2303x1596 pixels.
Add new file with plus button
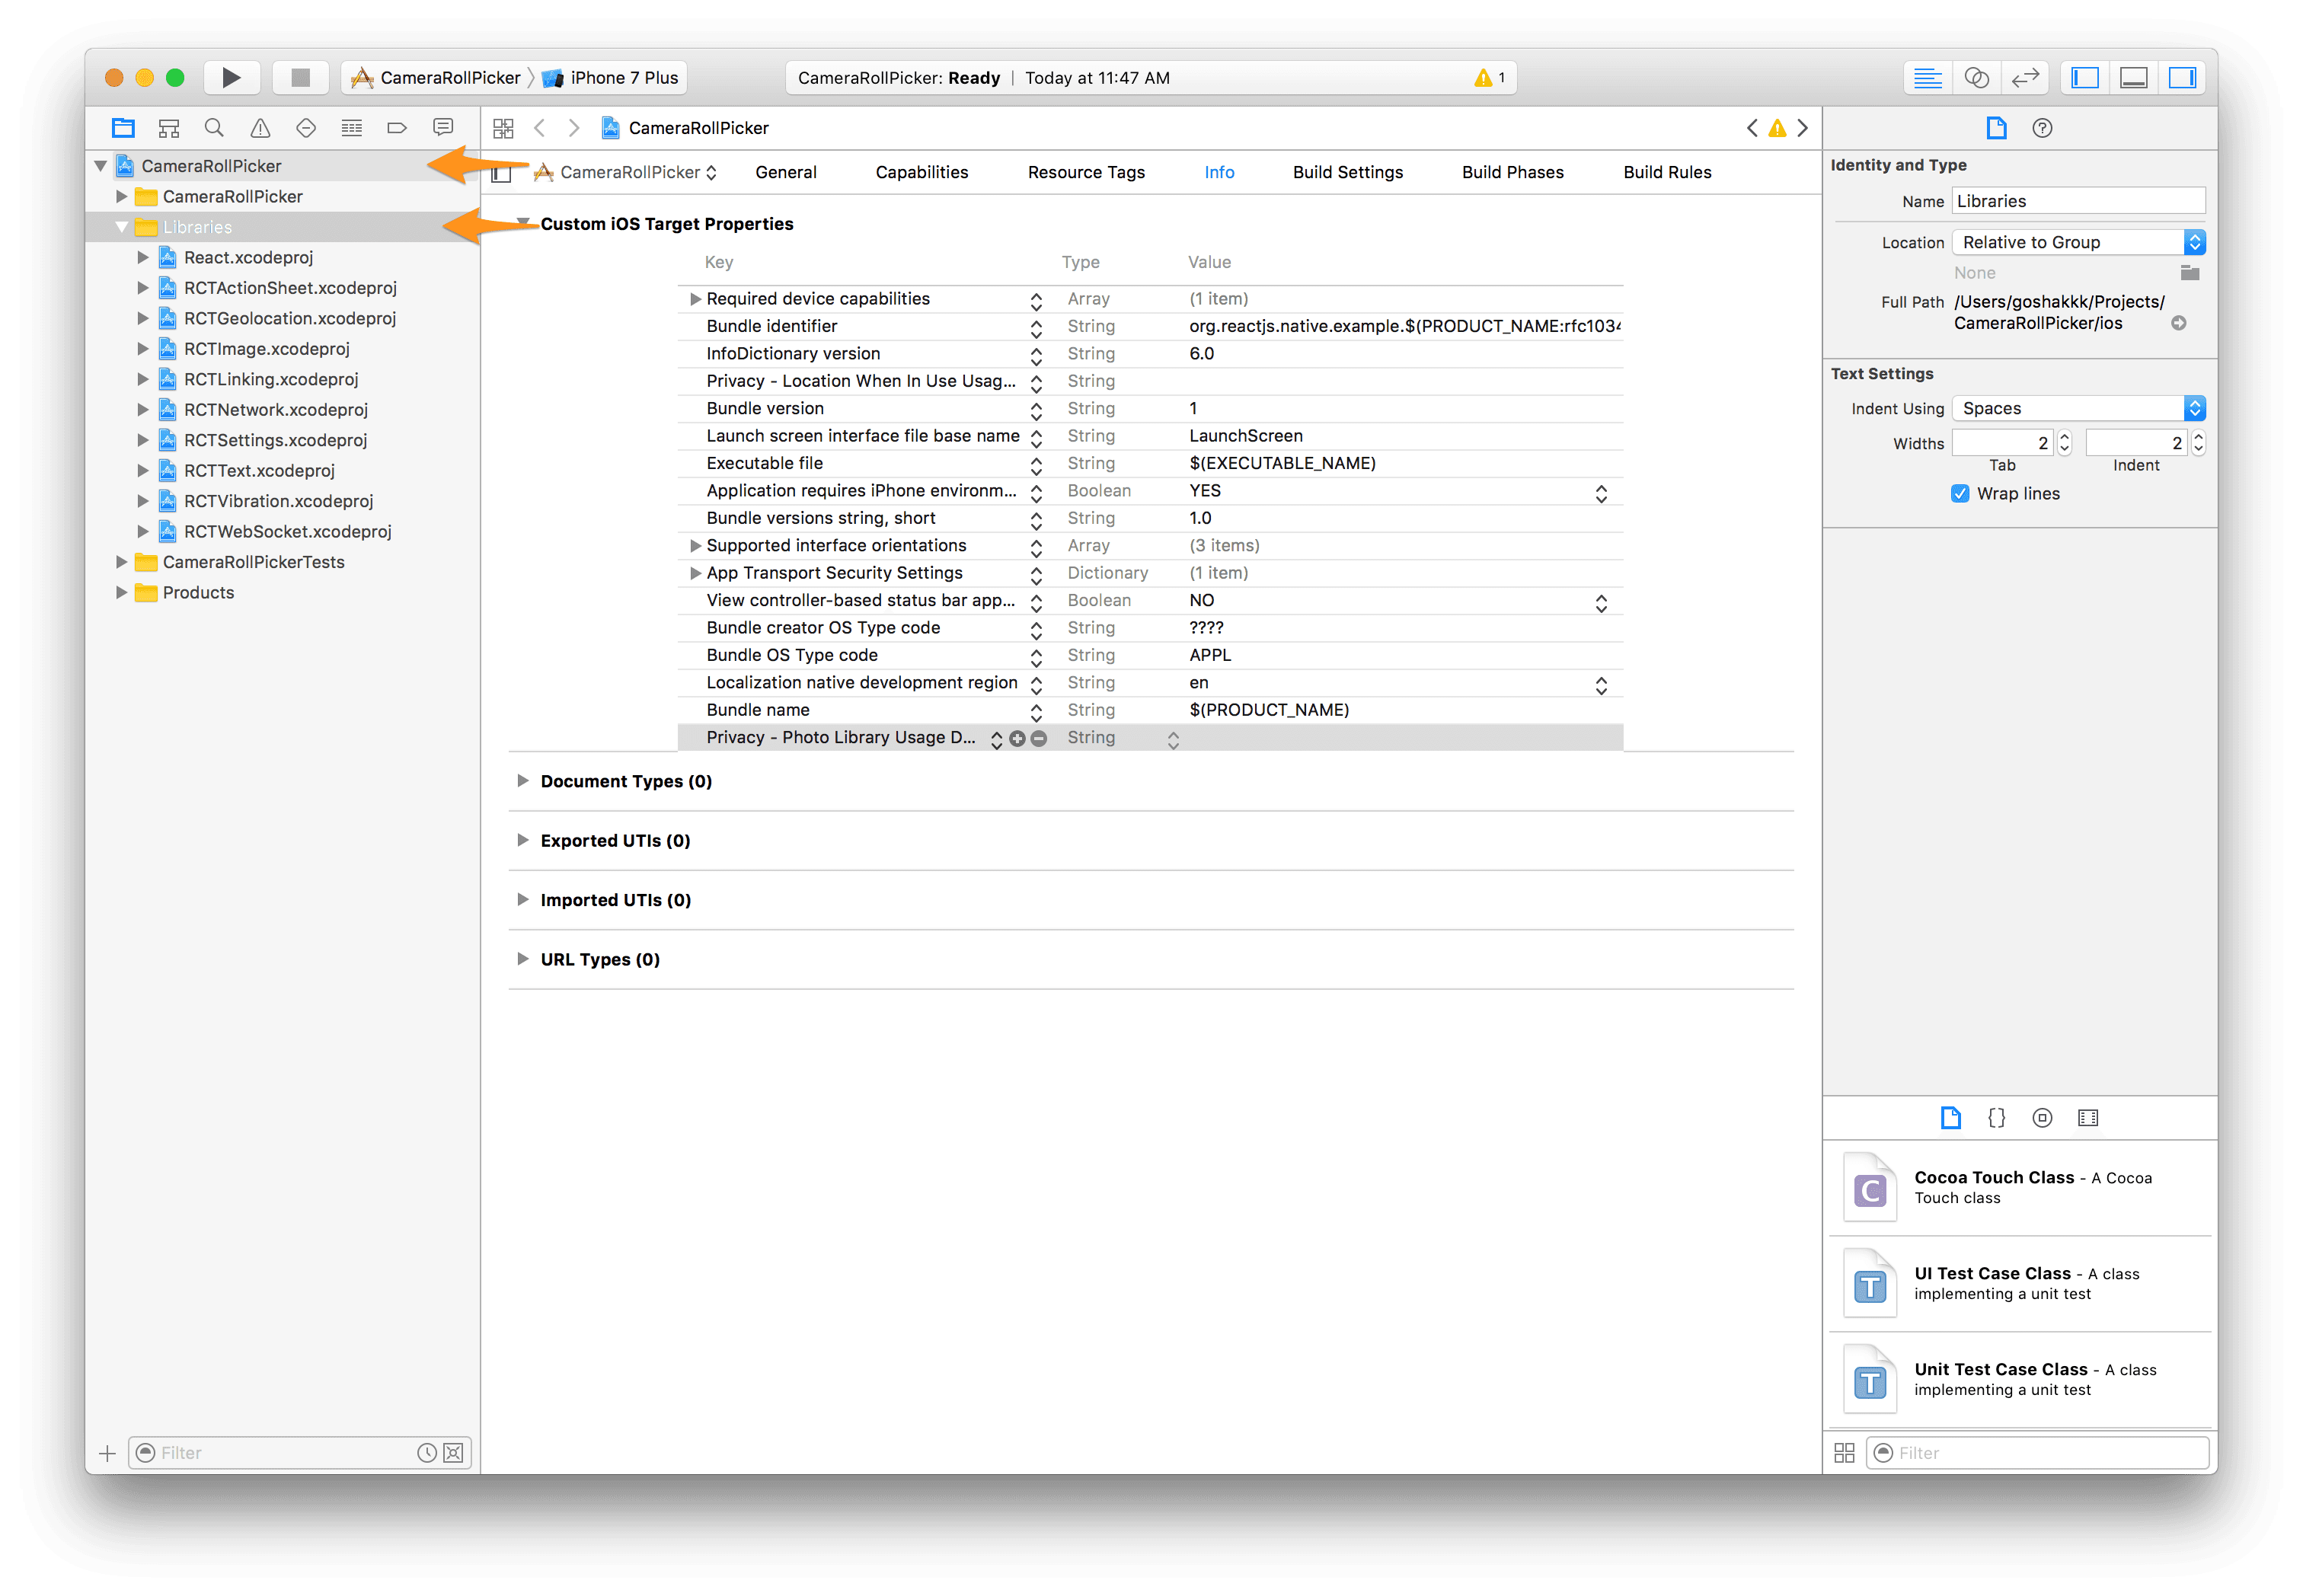[x=108, y=1453]
